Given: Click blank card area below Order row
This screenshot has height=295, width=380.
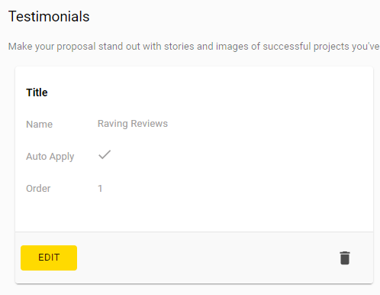Looking at the screenshot, I should click(194, 214).
